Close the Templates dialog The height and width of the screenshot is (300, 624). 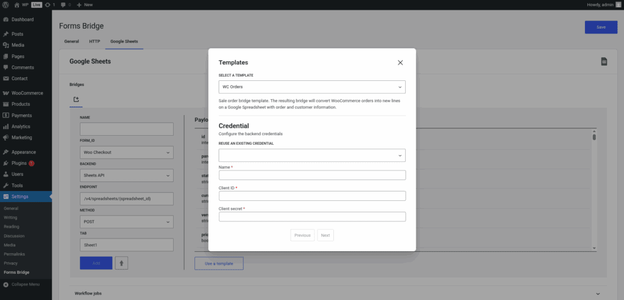400,63
